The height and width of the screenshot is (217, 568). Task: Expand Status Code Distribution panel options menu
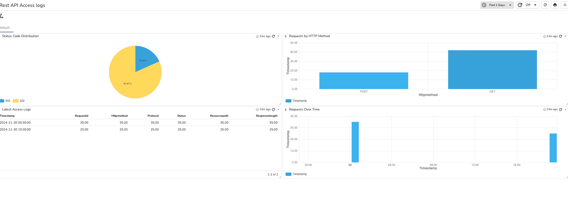278,36
